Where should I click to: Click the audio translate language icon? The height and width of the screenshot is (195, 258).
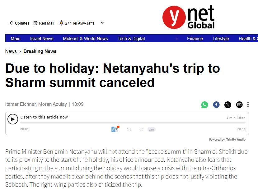coord(115,129)
